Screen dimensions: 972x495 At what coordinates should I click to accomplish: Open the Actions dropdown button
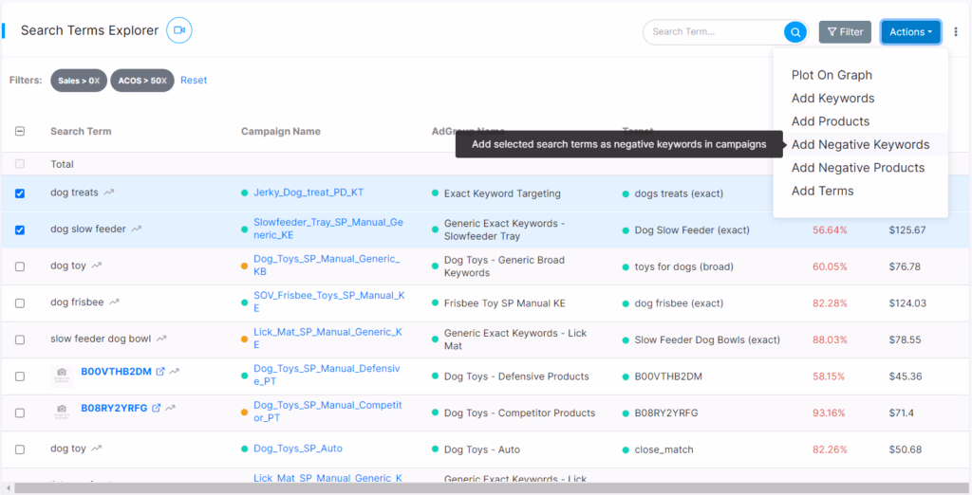[910, 32]
